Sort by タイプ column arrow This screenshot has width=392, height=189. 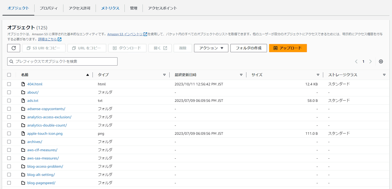[x=164, y=75]
